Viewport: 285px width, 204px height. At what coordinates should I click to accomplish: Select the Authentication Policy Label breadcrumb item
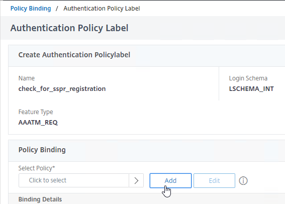pos(102,9)
